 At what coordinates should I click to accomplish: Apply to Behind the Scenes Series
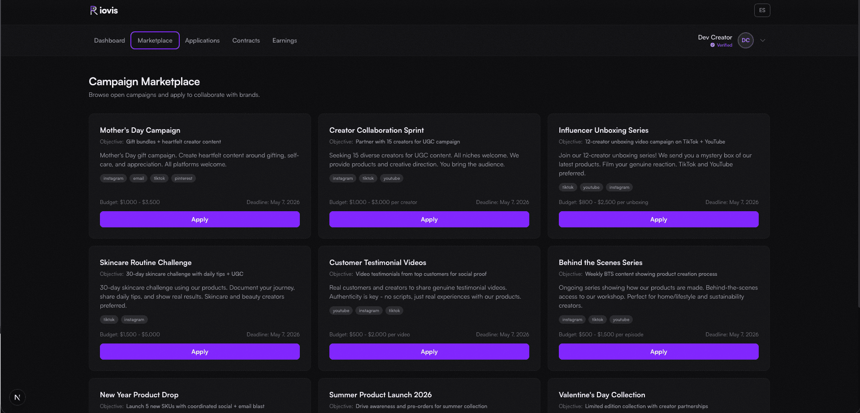pyautogui.click(x=659, y=352)
